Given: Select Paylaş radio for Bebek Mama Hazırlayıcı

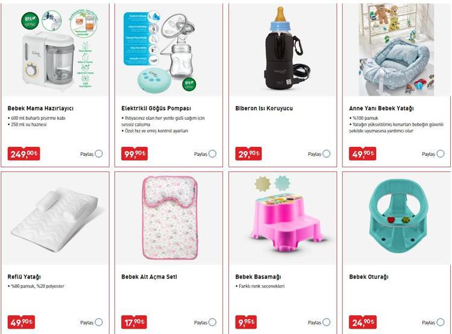Looking at the screenshot, I should [x=99, y=153].
